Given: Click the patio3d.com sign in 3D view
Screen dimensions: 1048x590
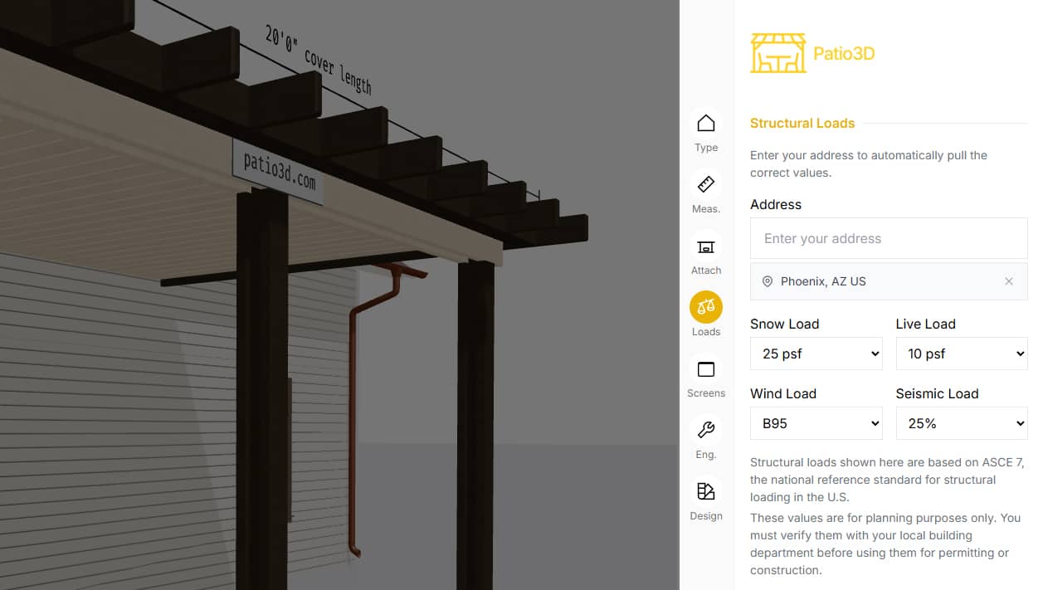Looking at the screenshot, I should pyautogui.click(x=278, y=171).
